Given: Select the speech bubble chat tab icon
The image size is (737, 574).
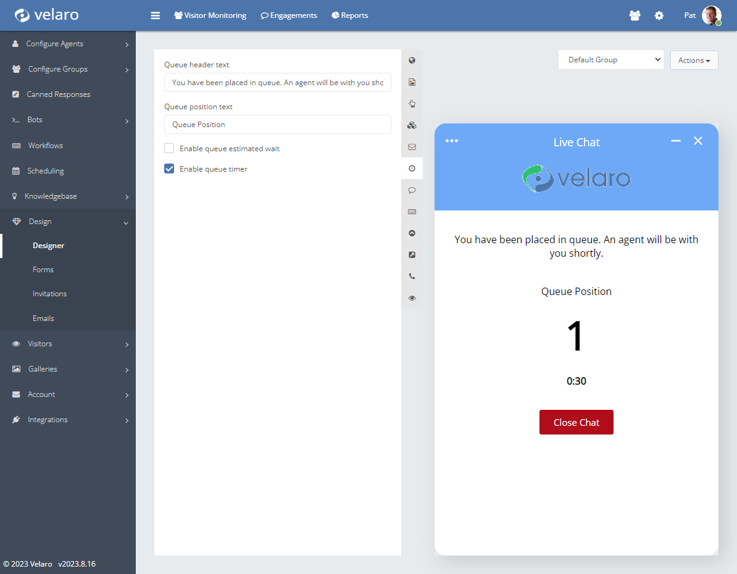Looking at the screenshot, I should (x=412, y=190).
